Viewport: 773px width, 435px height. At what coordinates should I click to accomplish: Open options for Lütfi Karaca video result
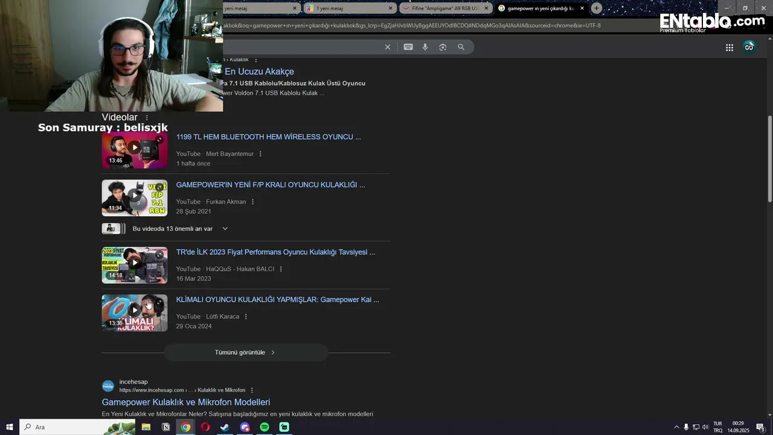[246, 317]
